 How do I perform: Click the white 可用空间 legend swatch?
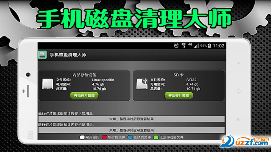(x=82, y=137)
